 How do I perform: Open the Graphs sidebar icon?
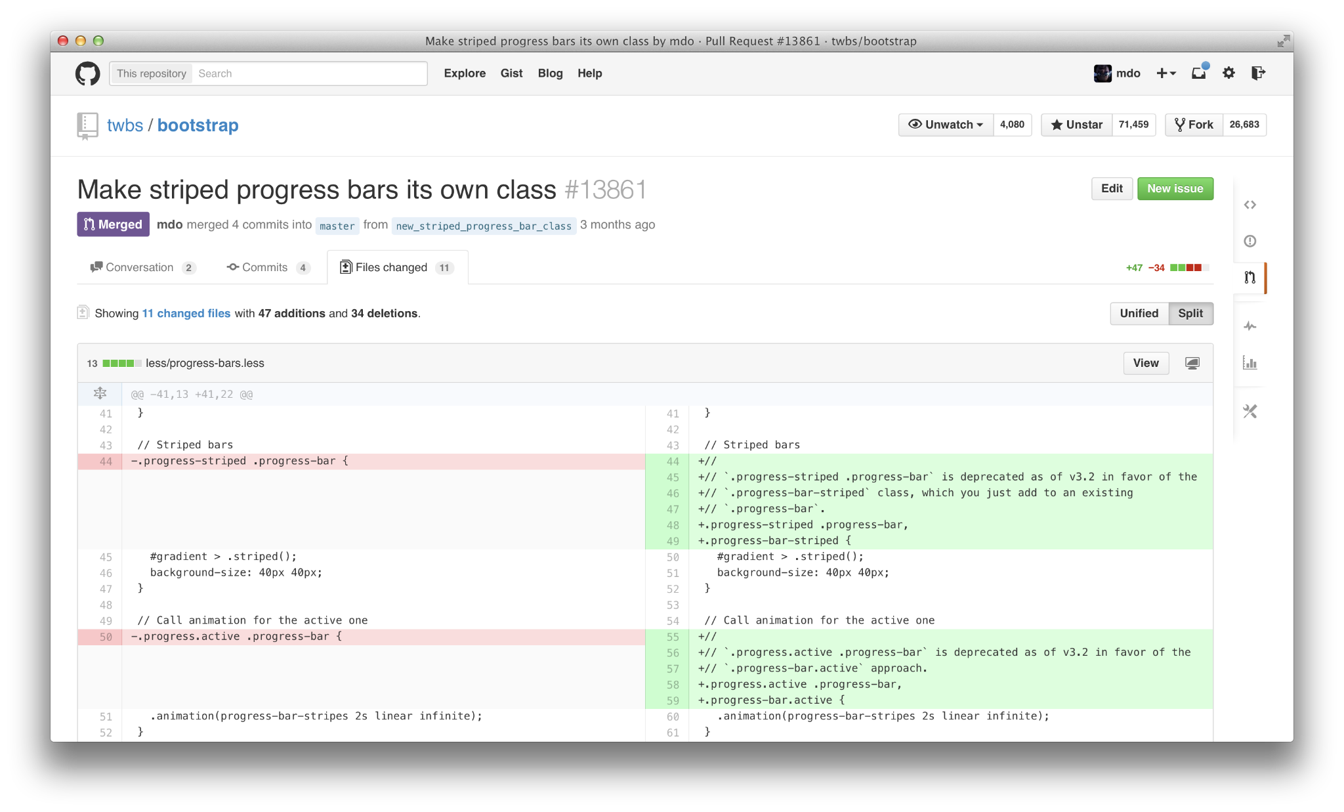tap(1249, 362)
